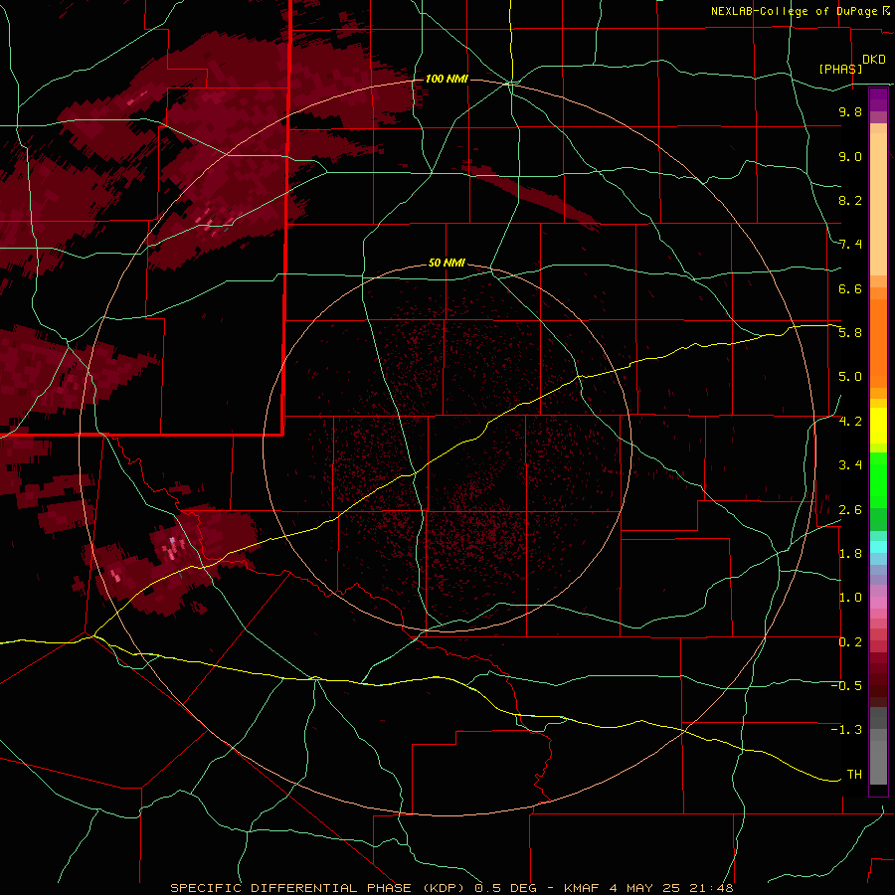Pick the purple top segment of the color bar
This screenshot has height=895, width=895.
click(878, 99)
